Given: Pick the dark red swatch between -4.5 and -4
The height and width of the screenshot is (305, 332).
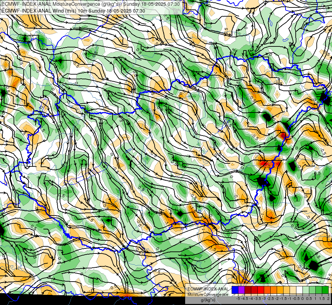Looking at the screenshot, I should [x=248, y=290].
